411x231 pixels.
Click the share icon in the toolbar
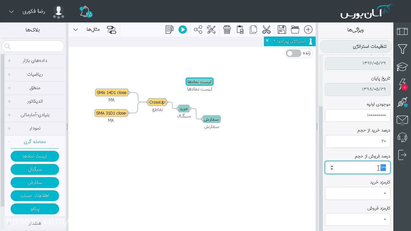click(198, 30)
